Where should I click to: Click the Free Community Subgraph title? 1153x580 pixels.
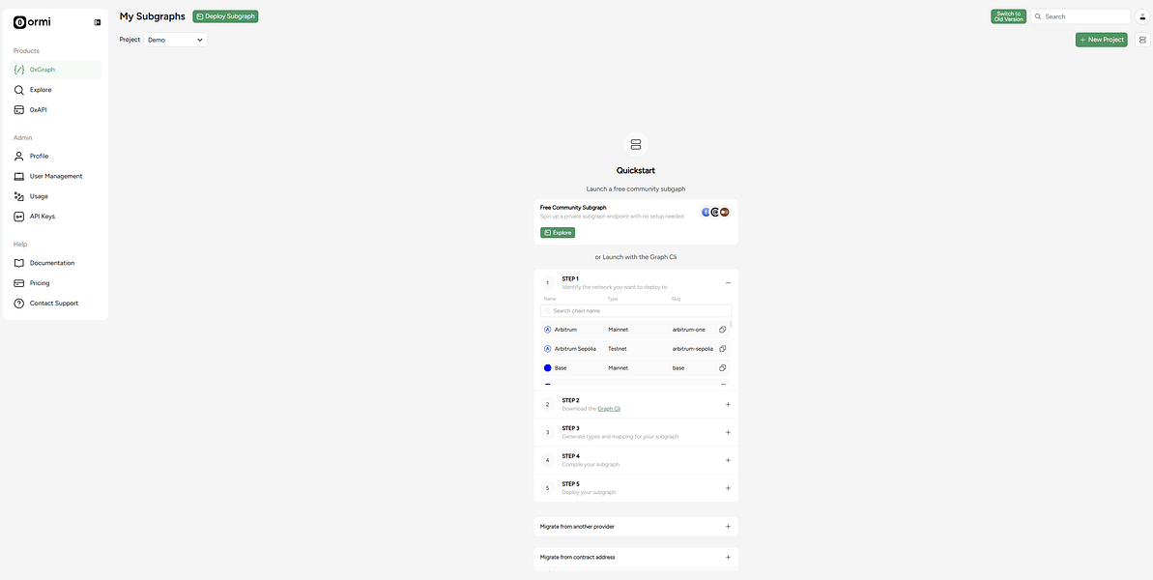pos(573,208)
